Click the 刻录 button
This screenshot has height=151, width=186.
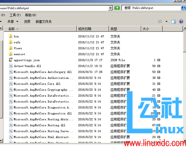click(x=27, y=22)
